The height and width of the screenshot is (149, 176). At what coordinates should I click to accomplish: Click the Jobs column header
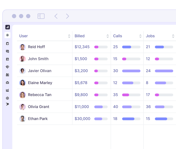[150, 36]
